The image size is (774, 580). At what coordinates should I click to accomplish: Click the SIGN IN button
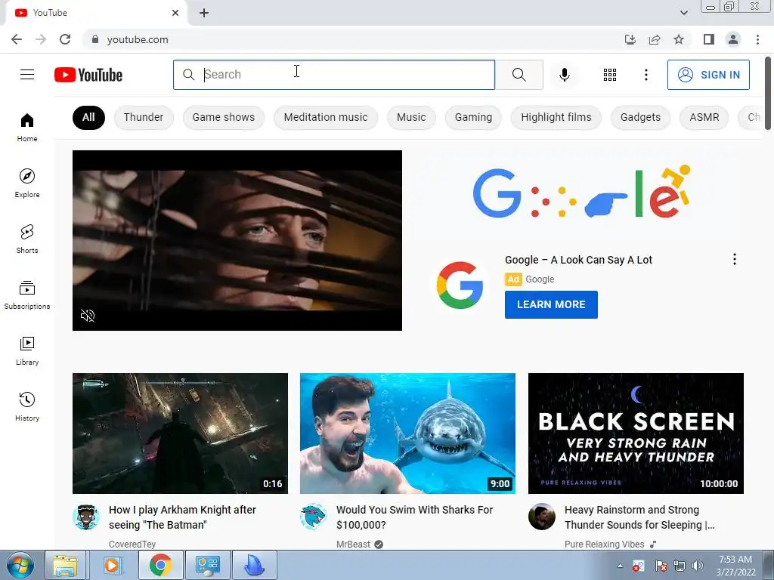(708, 75)
